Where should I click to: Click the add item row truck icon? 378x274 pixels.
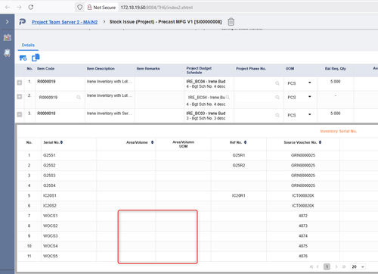[23, 58]
